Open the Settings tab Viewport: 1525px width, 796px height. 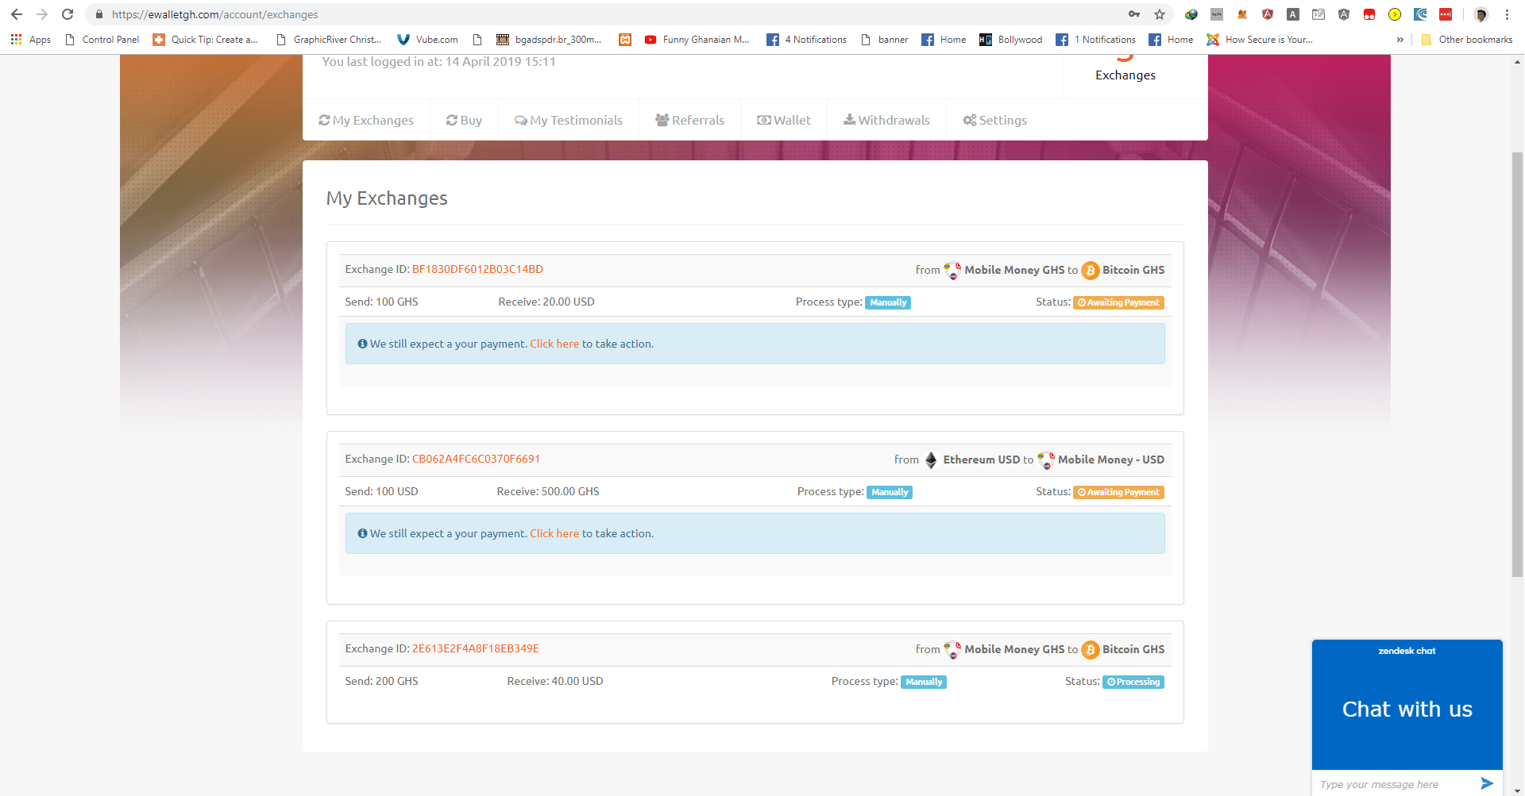[x=994, y=121]
